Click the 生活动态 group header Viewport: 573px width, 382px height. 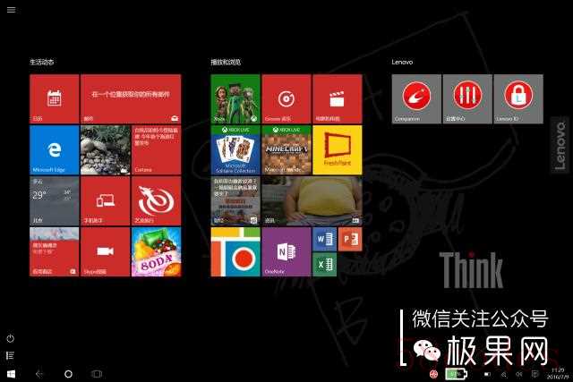tap(42, 62)
